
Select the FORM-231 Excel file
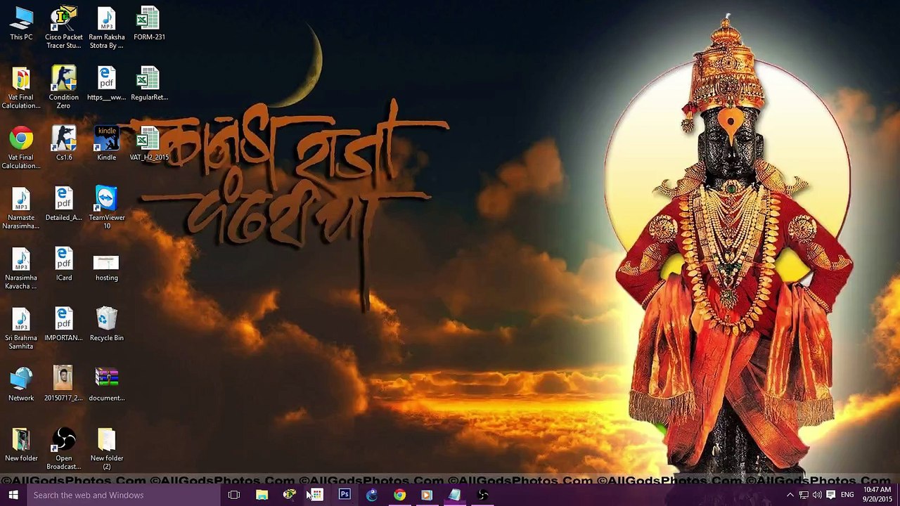point(149,25)
